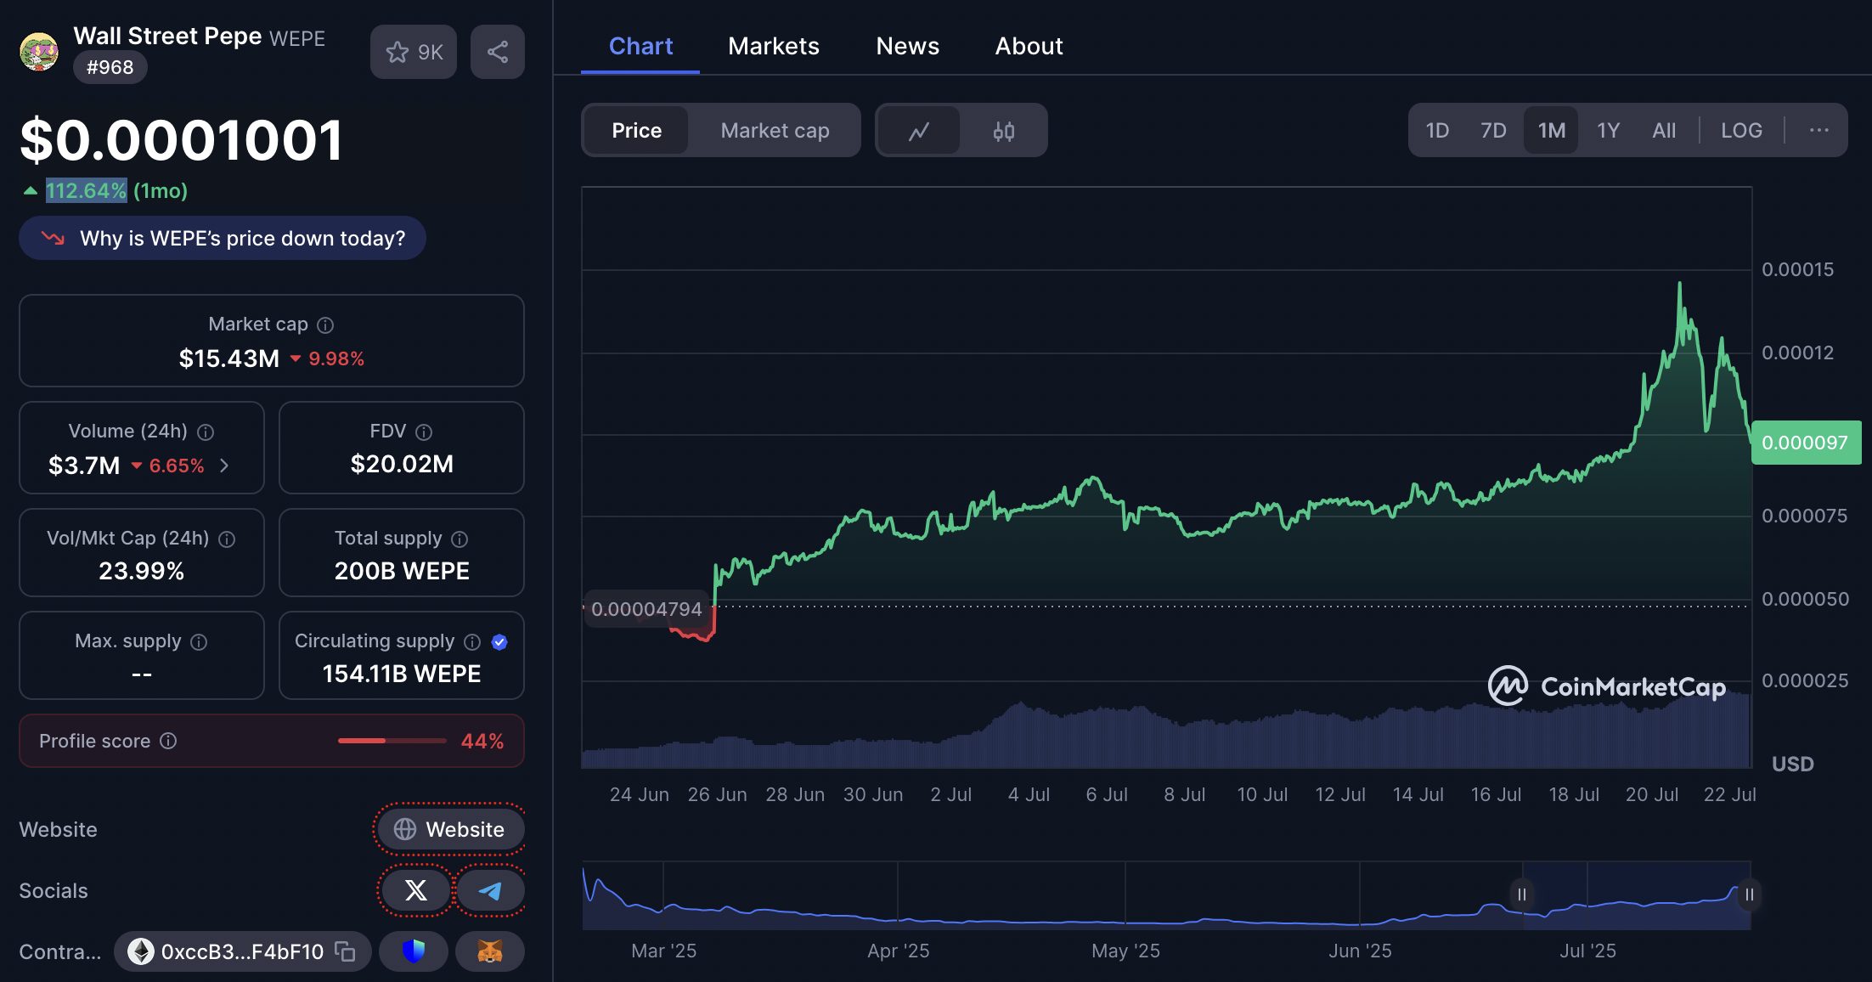Click the contract address 0xccB3...F4bF10
1872x982 pixels.
[x=242, y=951]
